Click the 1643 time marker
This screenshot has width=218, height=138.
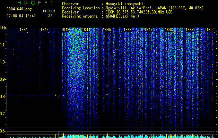[66, 30]
